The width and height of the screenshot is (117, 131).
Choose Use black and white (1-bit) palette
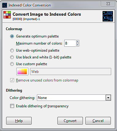pyautogui.click(x=12, y=57)
